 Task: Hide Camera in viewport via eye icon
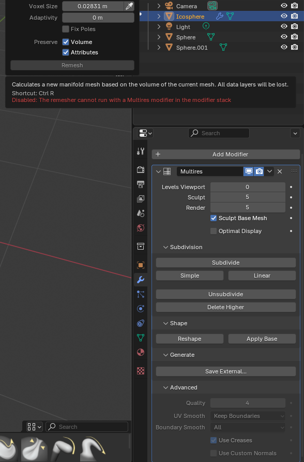[284, 6]
